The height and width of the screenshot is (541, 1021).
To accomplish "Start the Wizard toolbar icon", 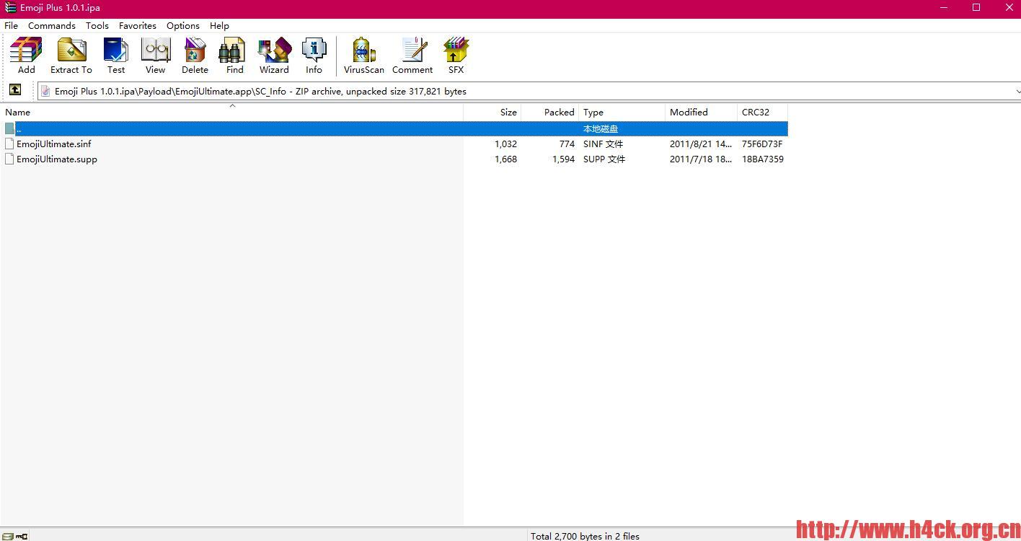I will [x=274, y=56].
